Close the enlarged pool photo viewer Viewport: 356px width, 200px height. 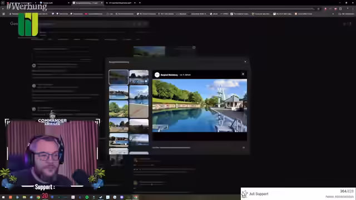point(243,74)
